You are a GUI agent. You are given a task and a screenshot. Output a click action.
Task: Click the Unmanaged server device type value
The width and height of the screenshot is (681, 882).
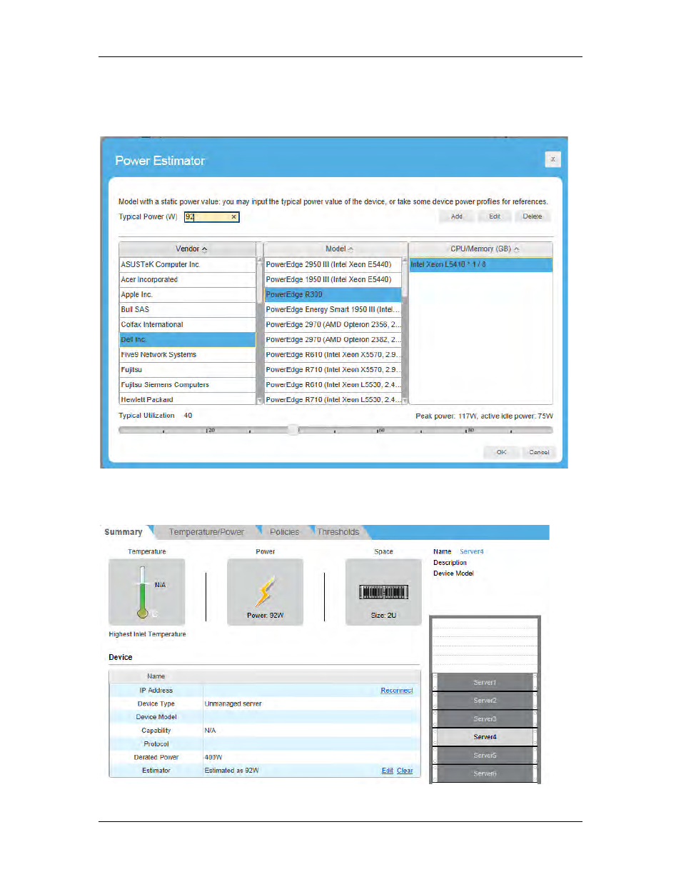click(x=233, y=704)
